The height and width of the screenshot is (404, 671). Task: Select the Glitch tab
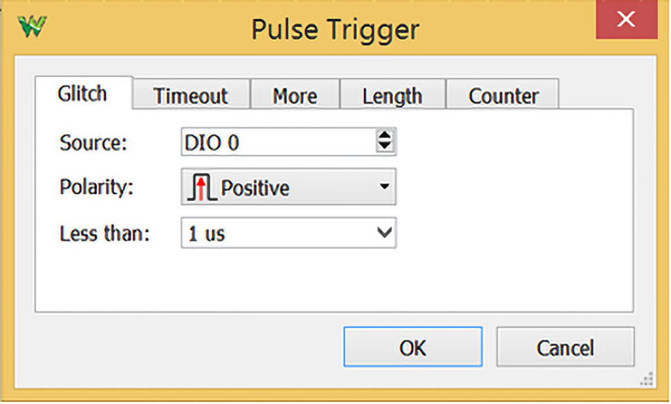pos(83,93)
